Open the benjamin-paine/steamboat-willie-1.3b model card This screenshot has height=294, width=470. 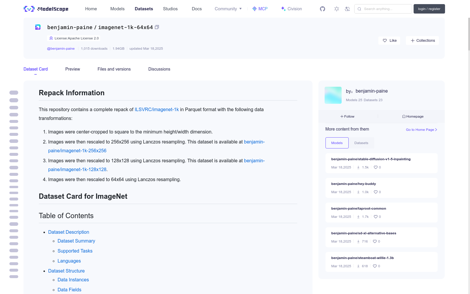(382, 262)
